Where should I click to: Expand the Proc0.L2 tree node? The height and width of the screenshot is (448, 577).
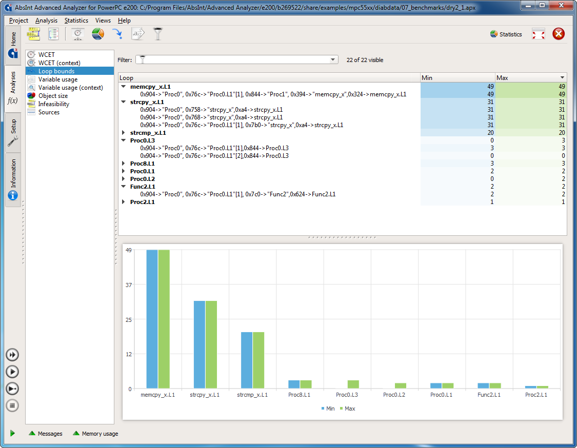point(124,179)
